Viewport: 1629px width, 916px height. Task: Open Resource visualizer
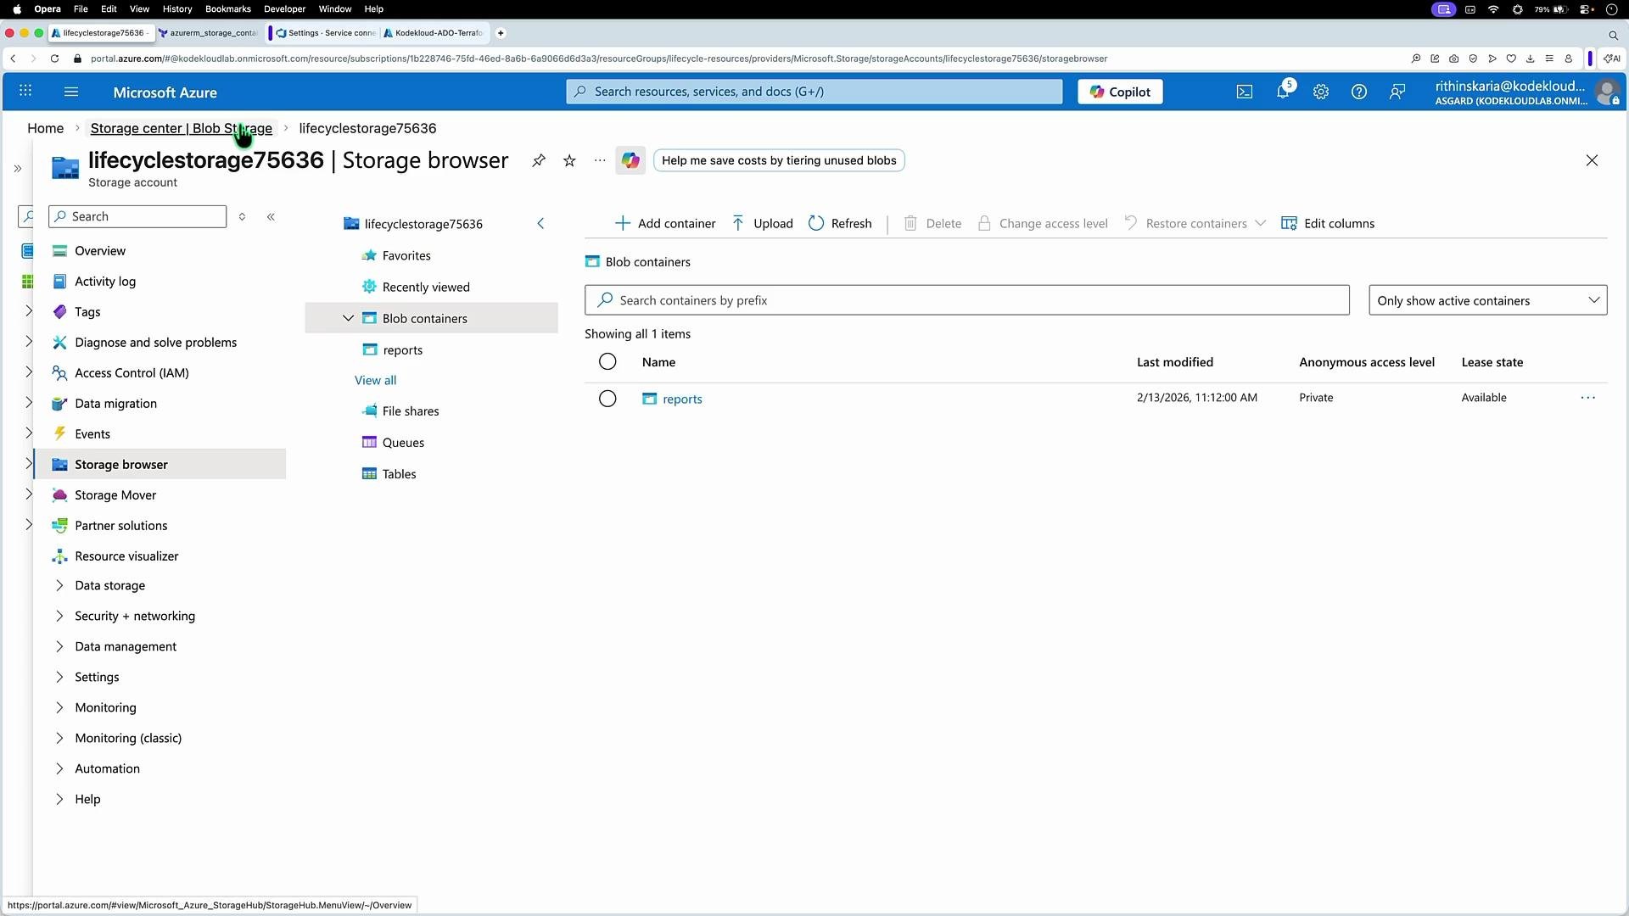pos(126,556)
